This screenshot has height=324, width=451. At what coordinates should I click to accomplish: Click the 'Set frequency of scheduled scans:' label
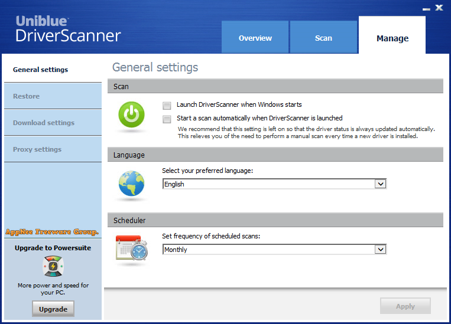(211, 236)
